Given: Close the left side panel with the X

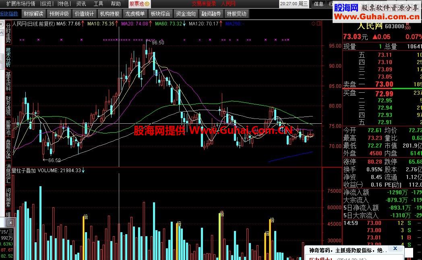Looking at the screenshot, I should [x=1, y=25].
